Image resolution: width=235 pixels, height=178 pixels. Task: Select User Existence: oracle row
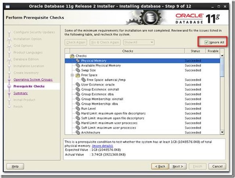[142, 85]
